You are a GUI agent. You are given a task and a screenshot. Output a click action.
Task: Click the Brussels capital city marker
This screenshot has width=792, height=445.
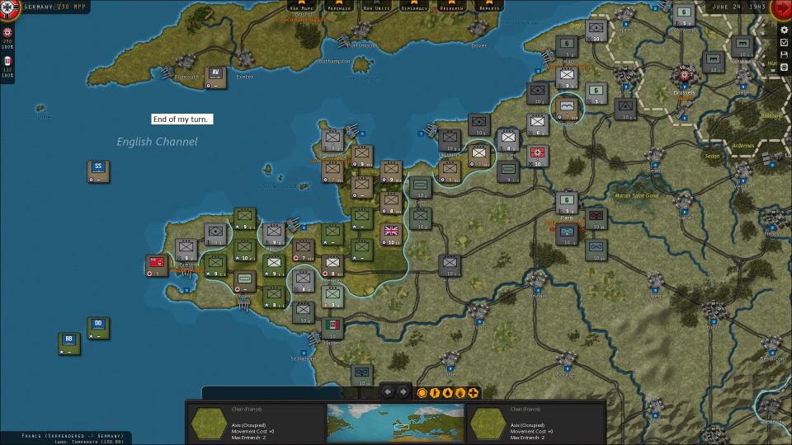click(684, 76)
